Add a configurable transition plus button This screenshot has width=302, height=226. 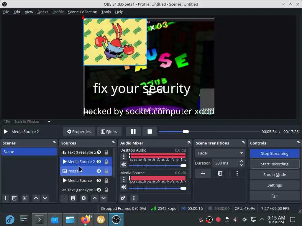(x=203, y=174)
